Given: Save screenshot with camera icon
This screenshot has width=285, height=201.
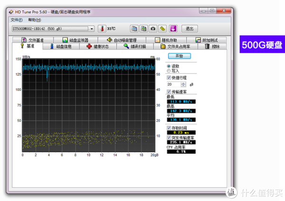Looking at the screenshot, I should [x=153, y=29].
